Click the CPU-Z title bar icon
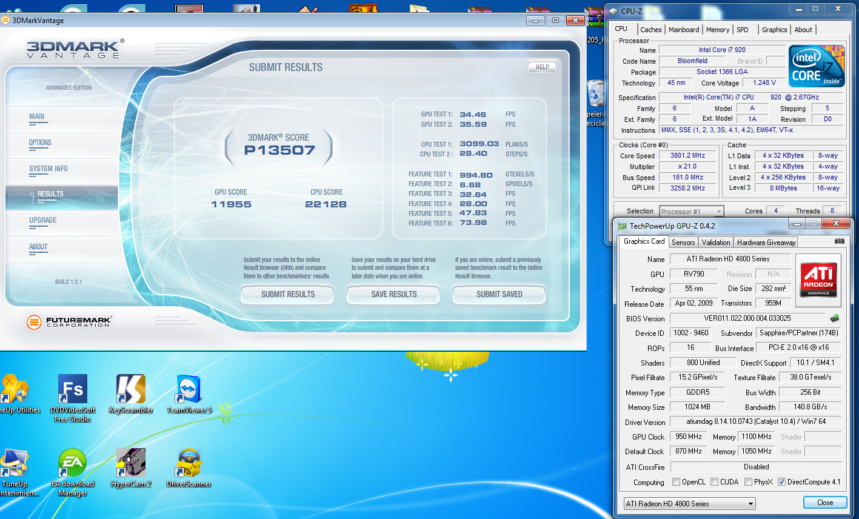Image resolution: width=859 pixels, height=519 pixels. (x=613, y=11)
